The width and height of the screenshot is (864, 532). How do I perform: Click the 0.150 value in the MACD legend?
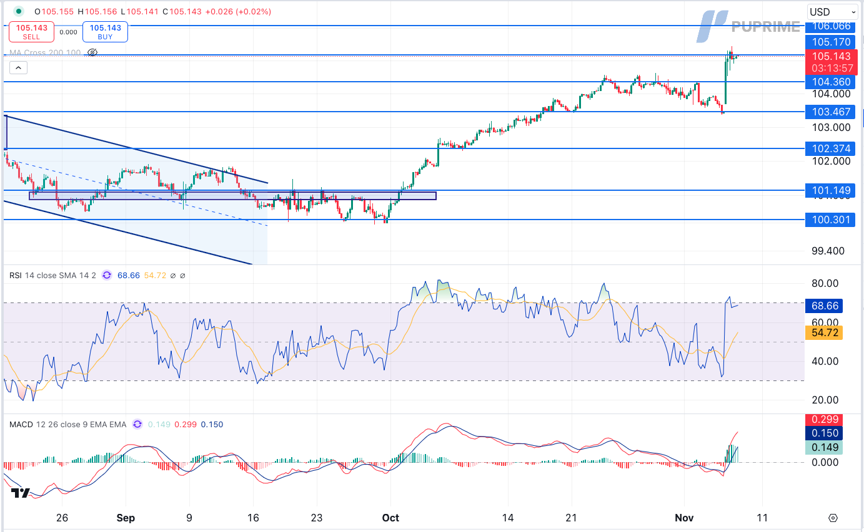(x=212, y=424)
